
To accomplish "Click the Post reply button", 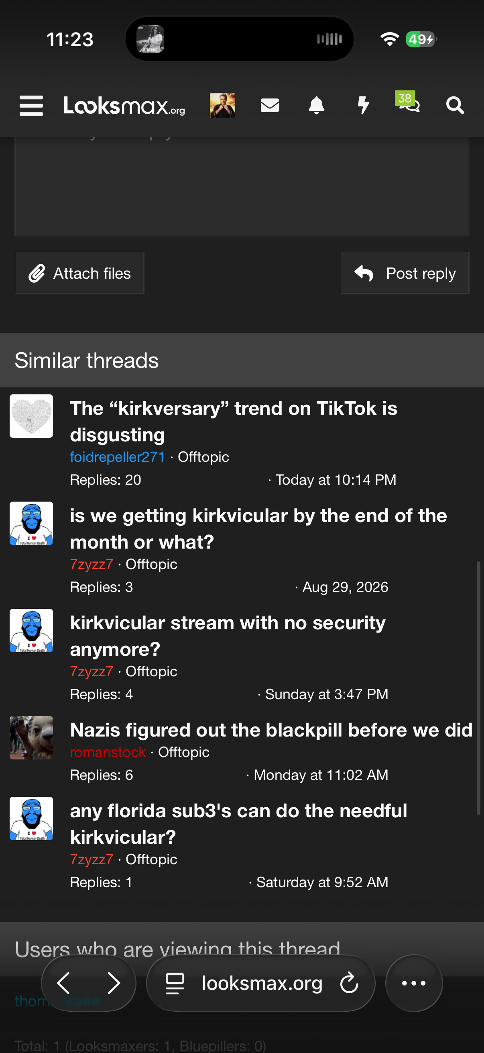I will coord(405,273).
